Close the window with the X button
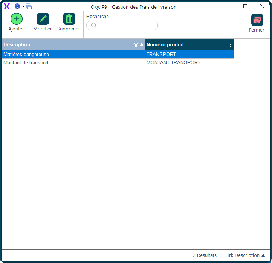The image size is (272, 263). click(x=262, y=6)
